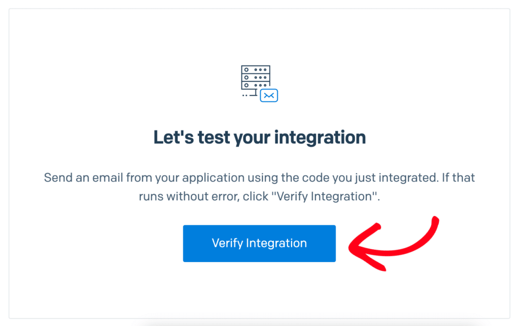
Task: Select the bottom row of the server icon
Action: [x=255, y=85]
